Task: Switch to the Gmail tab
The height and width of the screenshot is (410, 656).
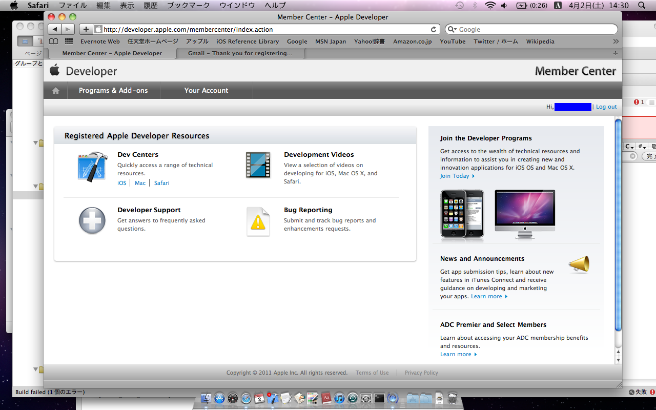Action: point(240,53)
